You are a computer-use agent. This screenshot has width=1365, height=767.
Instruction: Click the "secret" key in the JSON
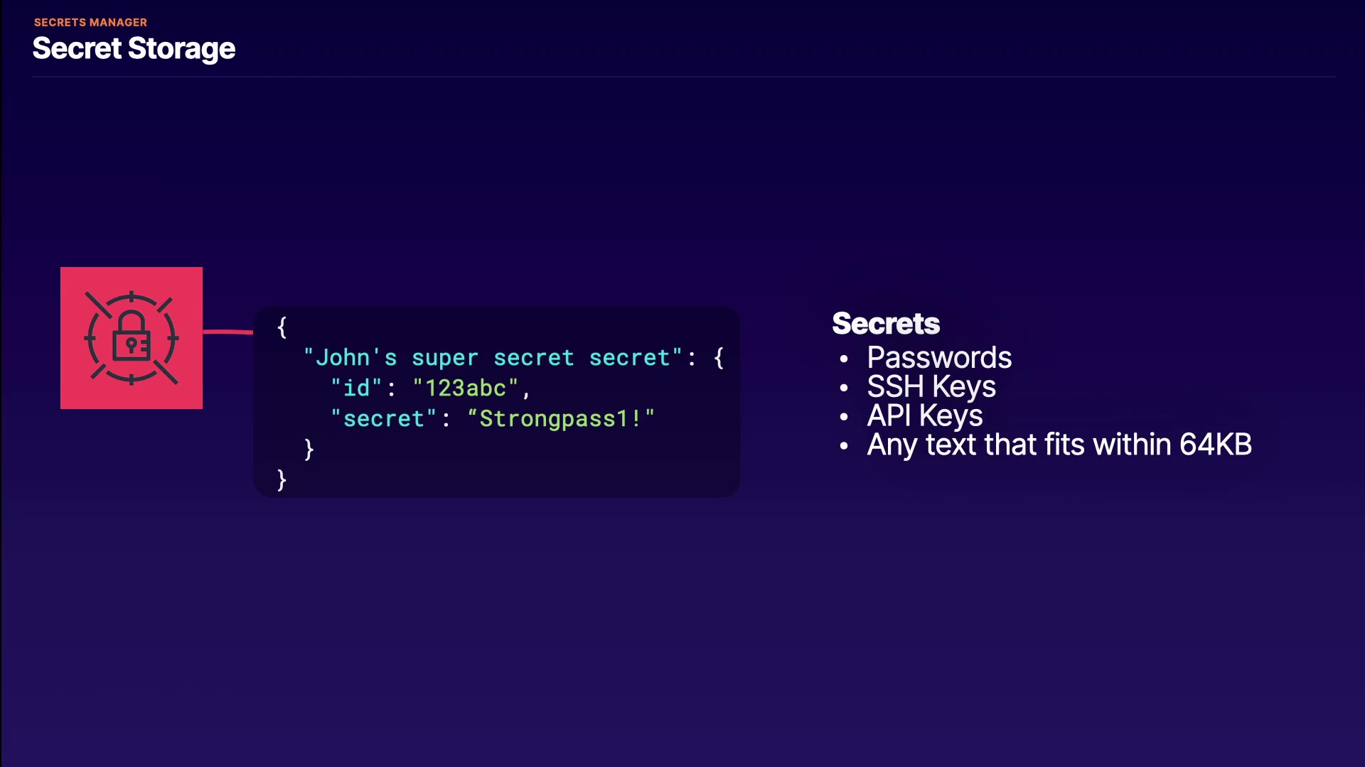pyautogui.click(x=383, y=419)
